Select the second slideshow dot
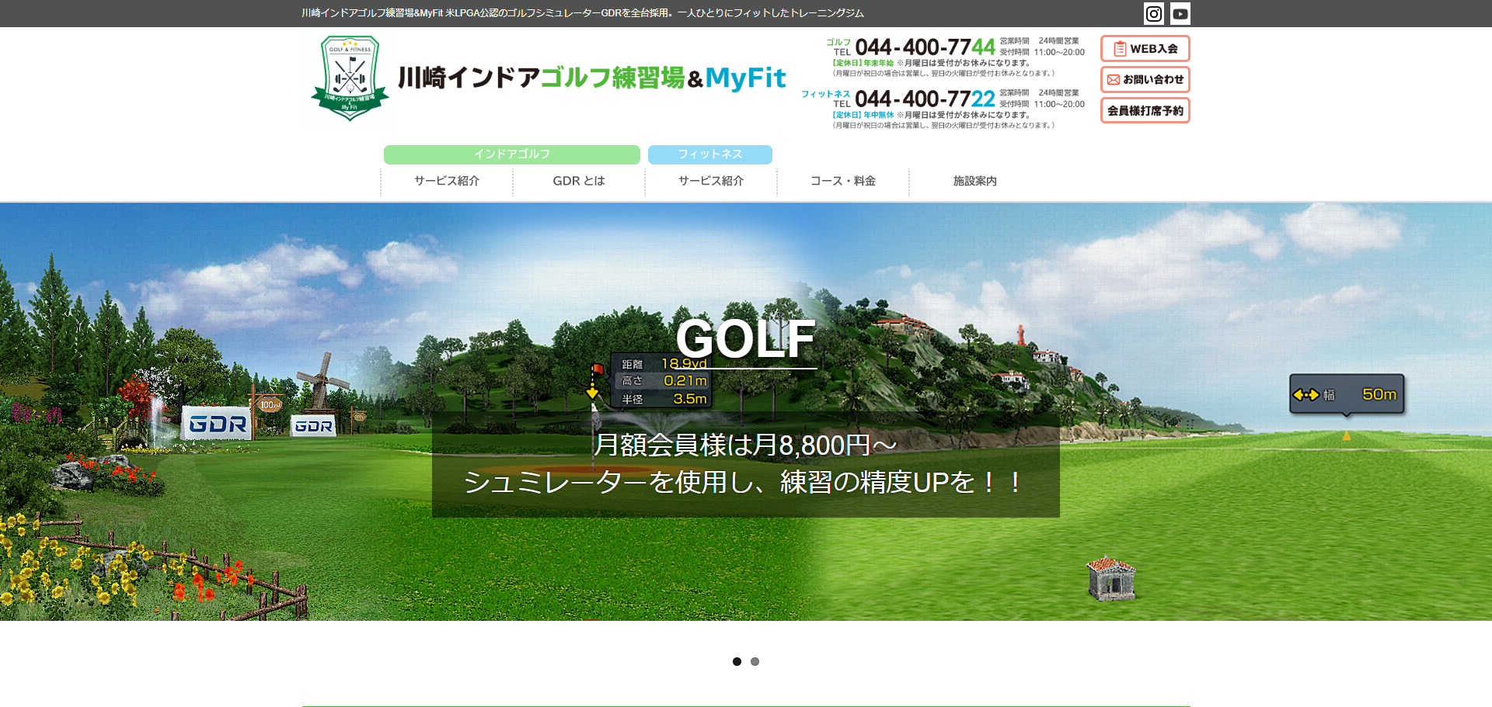1492x707 pixels. [755, 661]
